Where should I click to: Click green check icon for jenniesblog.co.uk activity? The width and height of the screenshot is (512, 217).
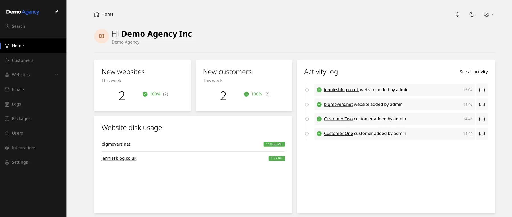click(319, 90)
